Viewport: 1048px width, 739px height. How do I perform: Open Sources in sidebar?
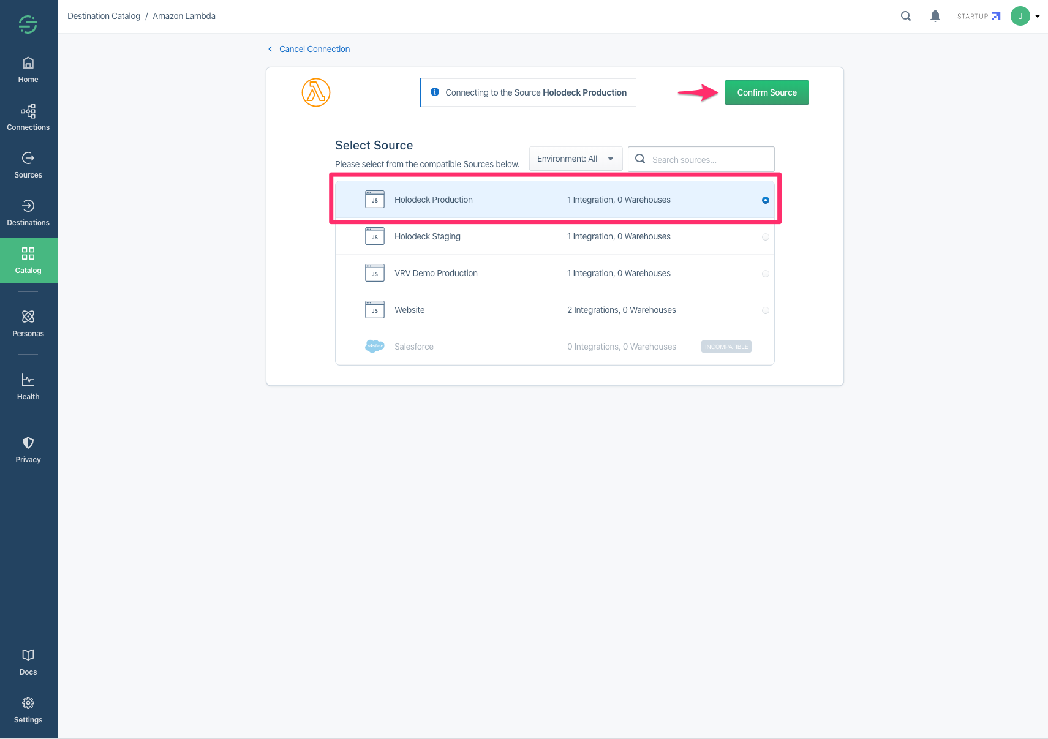coord(28,166)
